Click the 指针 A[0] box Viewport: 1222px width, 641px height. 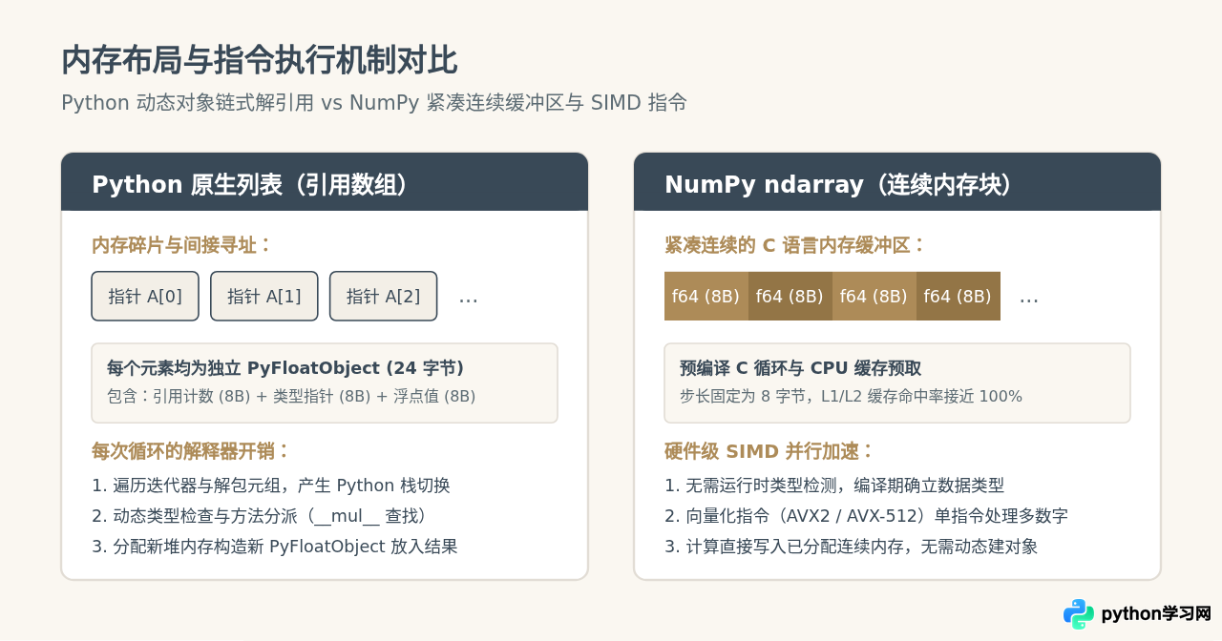145,297
